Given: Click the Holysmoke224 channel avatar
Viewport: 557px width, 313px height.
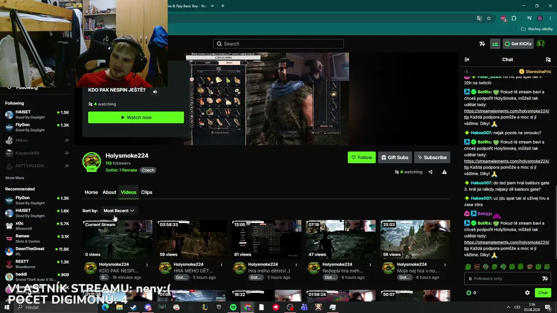Looking at the screenshot, I should 91,161.
